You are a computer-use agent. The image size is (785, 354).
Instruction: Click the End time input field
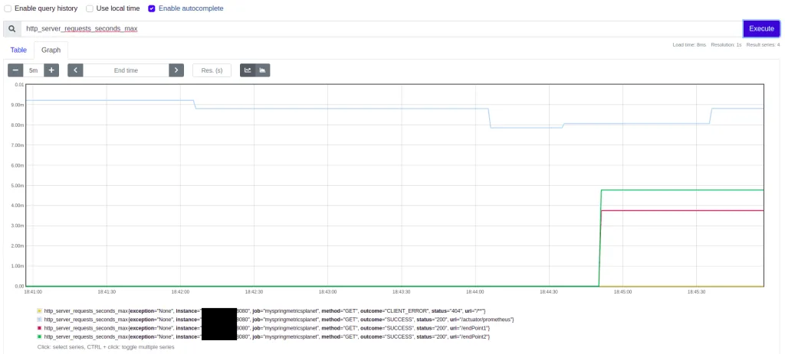click(x=126, y=70)
